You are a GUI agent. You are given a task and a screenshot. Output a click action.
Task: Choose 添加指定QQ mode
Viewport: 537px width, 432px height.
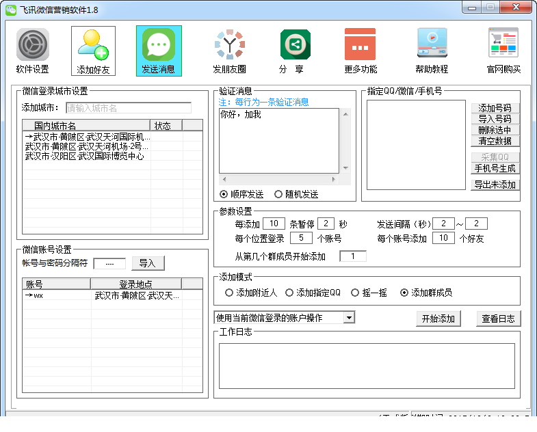(313, 293)
